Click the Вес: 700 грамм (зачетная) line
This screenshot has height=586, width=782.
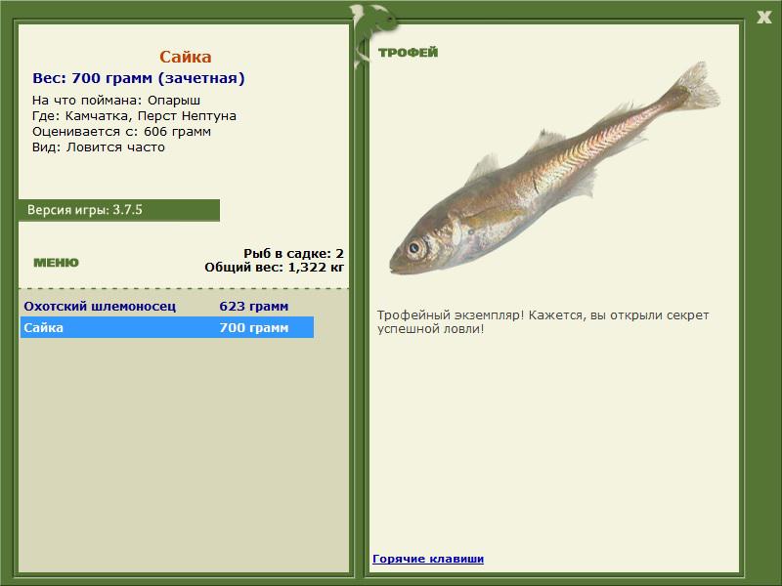tap(139, 78)
